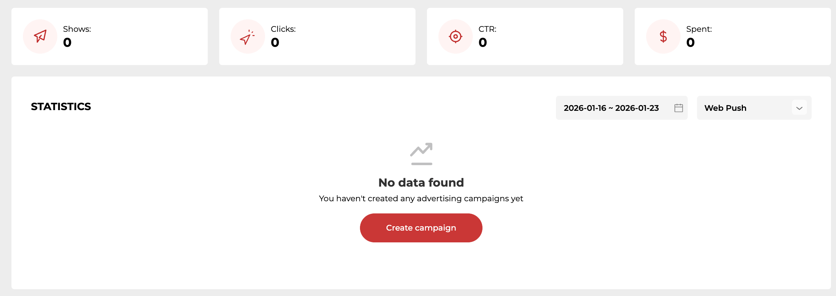836x296 pixels.
Task: Select the Clicks value 0
Action: point(275,43)
